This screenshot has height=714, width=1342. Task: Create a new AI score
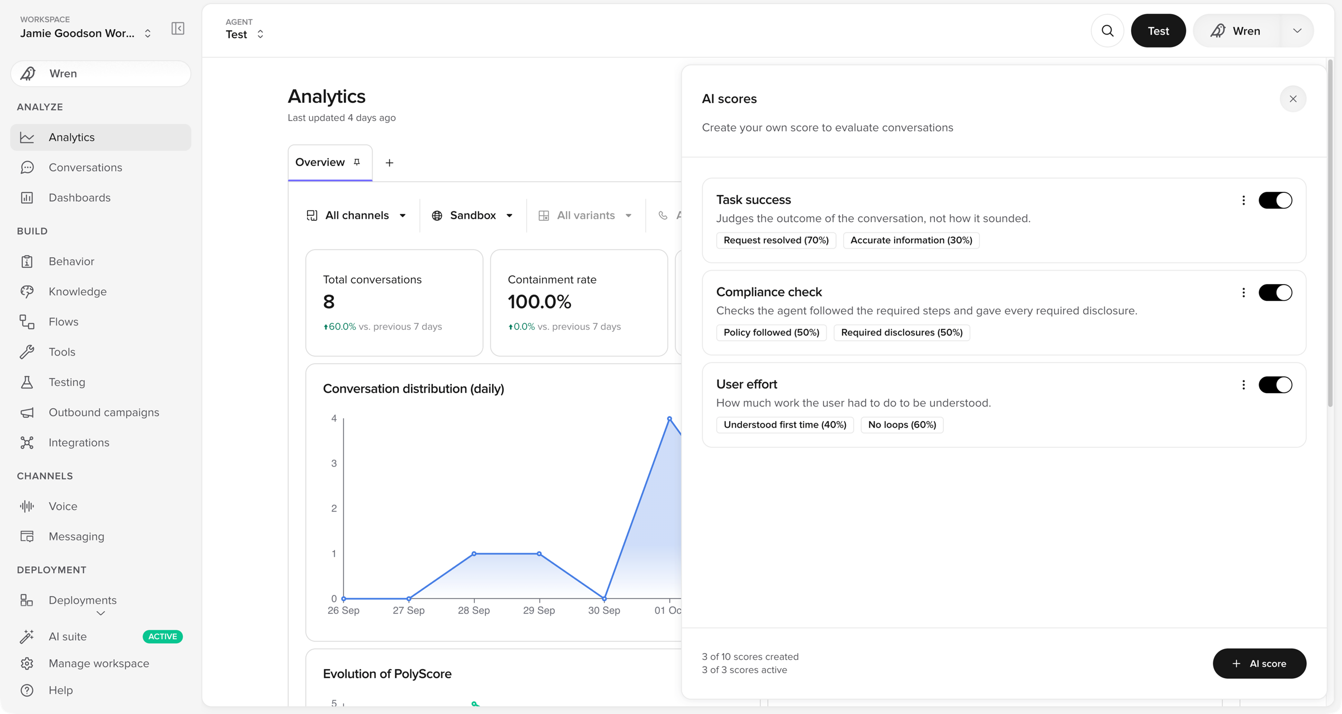tap(1259, 664)
